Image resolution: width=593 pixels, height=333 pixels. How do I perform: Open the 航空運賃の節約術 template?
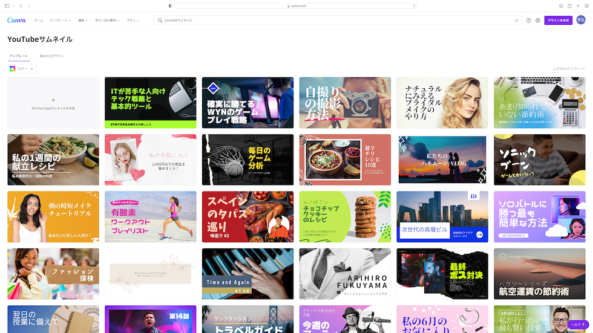pos(540,274)
